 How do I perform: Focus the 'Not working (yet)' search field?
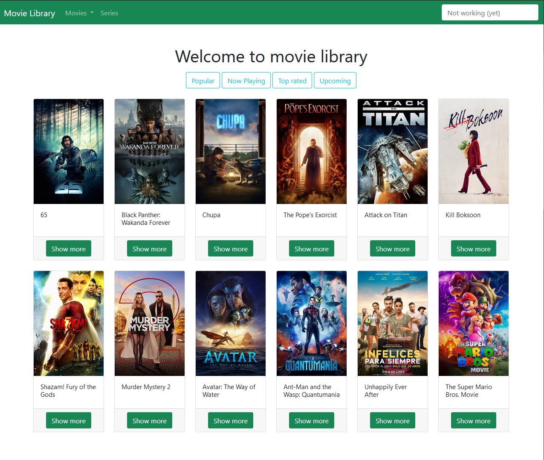coord(490,13)
